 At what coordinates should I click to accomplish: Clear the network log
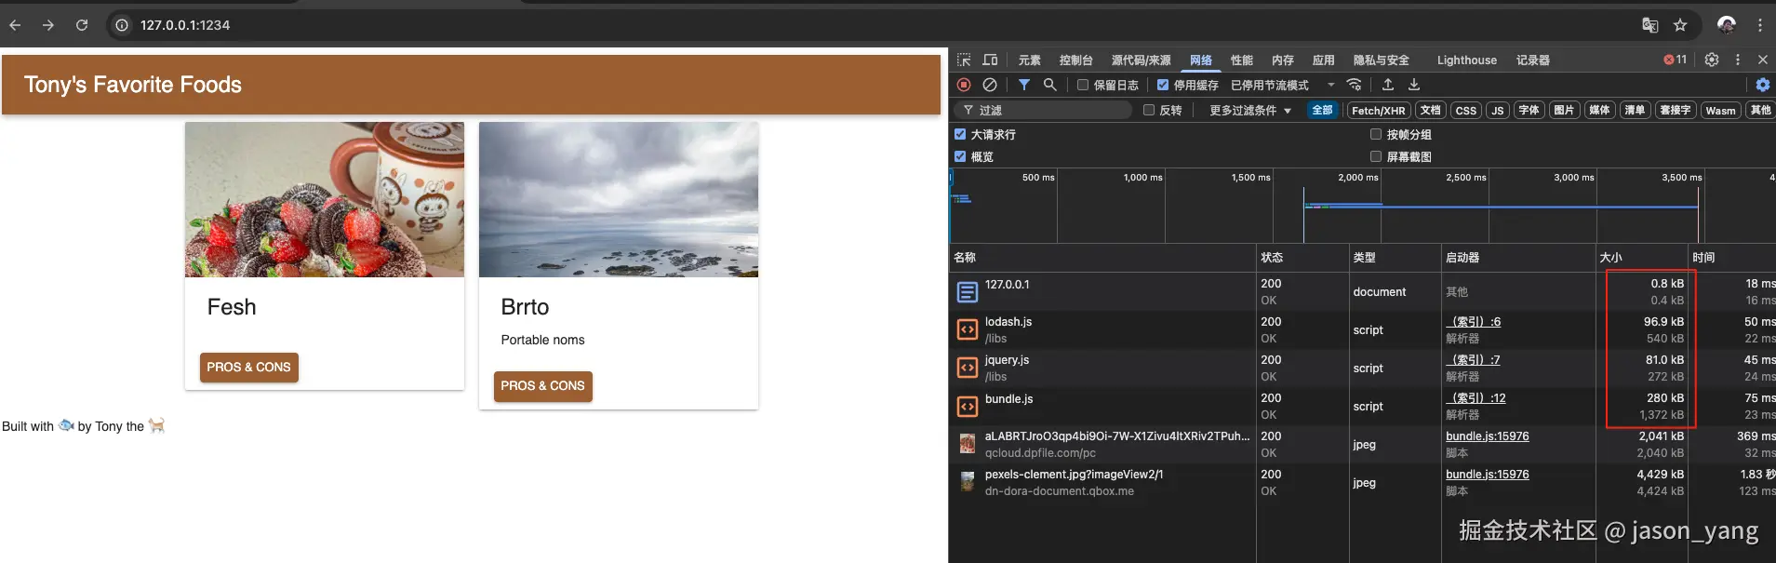[x=990, y=85]
